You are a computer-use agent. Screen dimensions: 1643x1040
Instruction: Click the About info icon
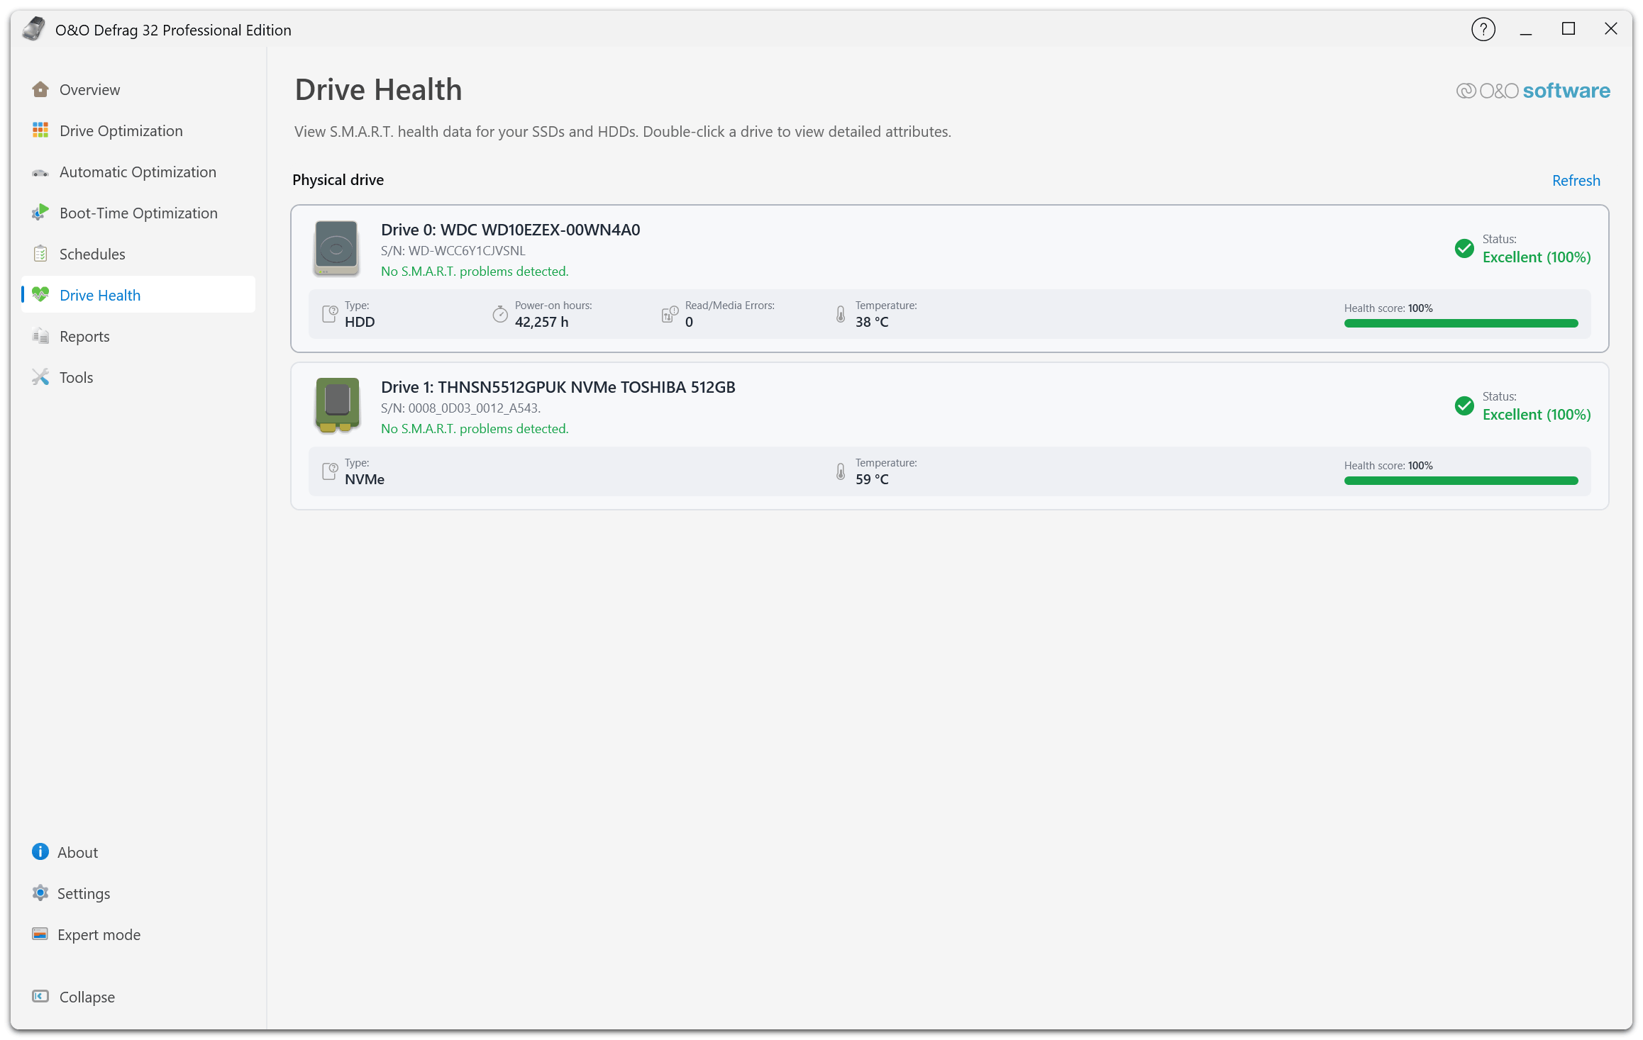[x=40, y=852]
